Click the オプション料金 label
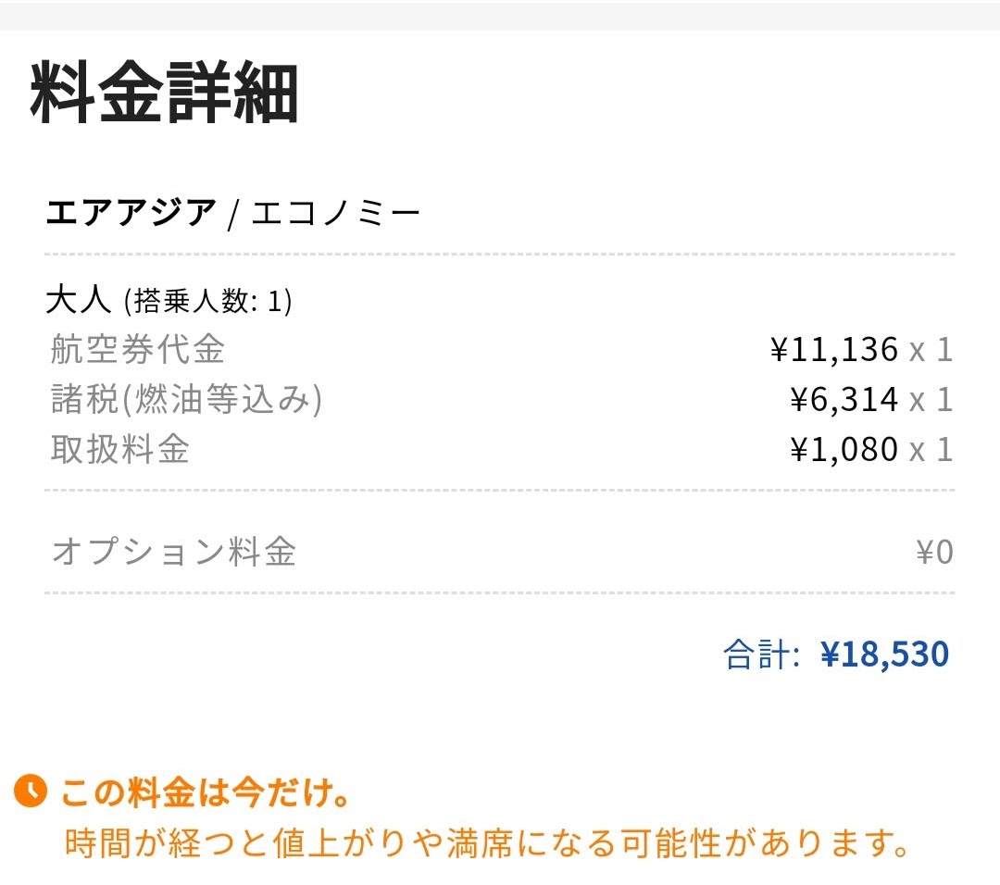This screenshot has height=885, width=1000. 174,553
